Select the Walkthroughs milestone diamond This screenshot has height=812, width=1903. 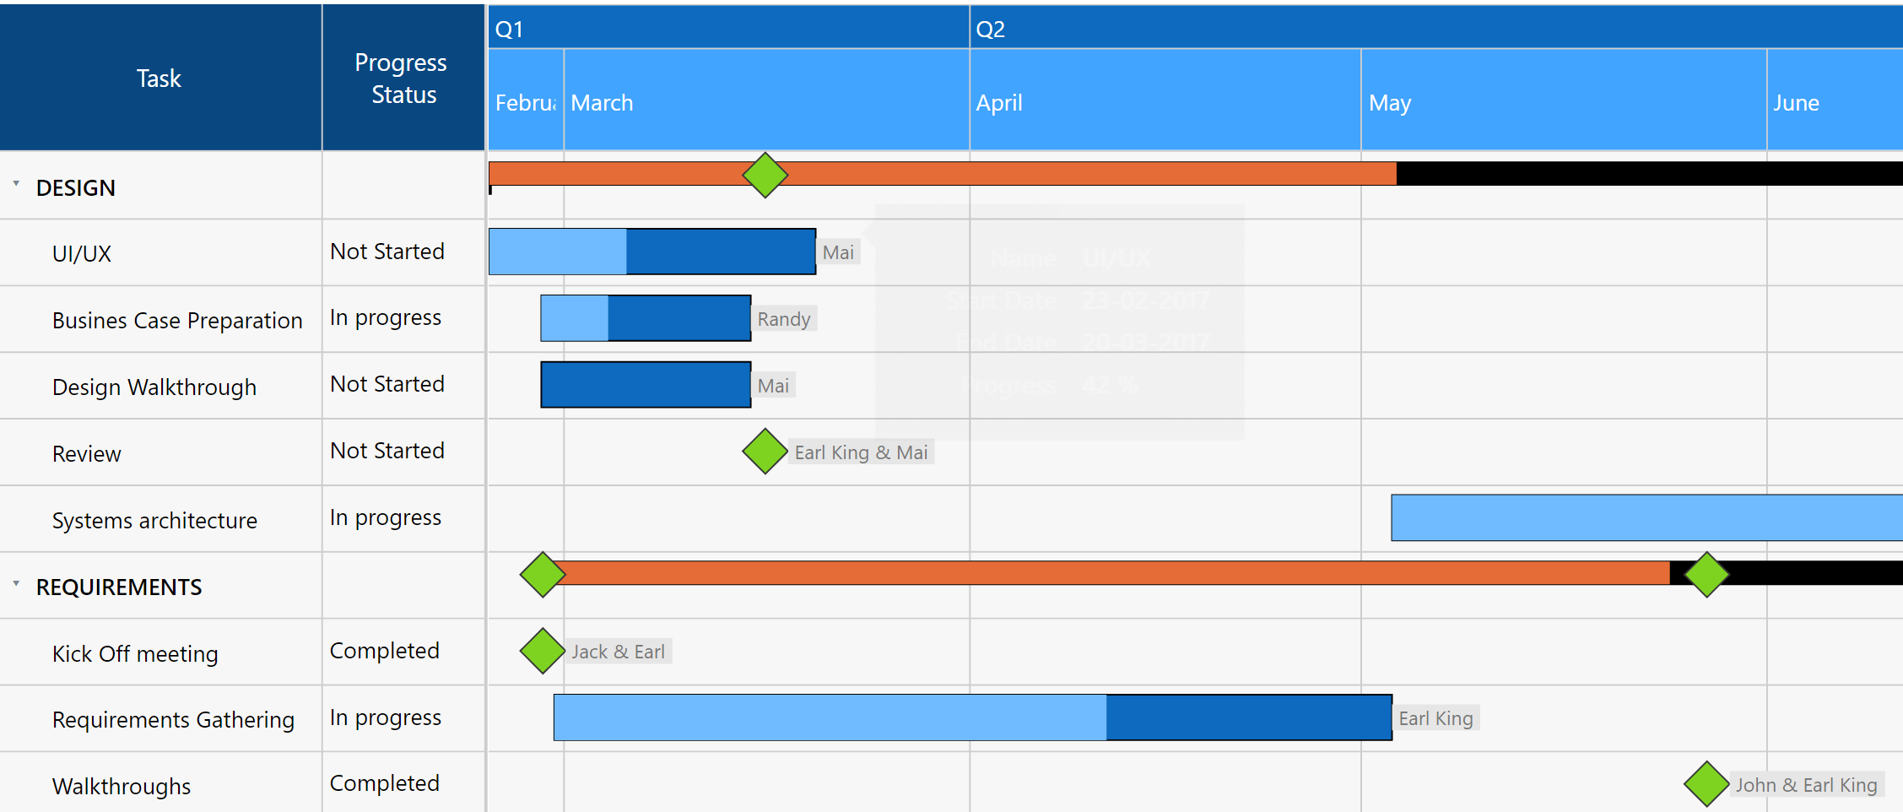click(1706, 783)
